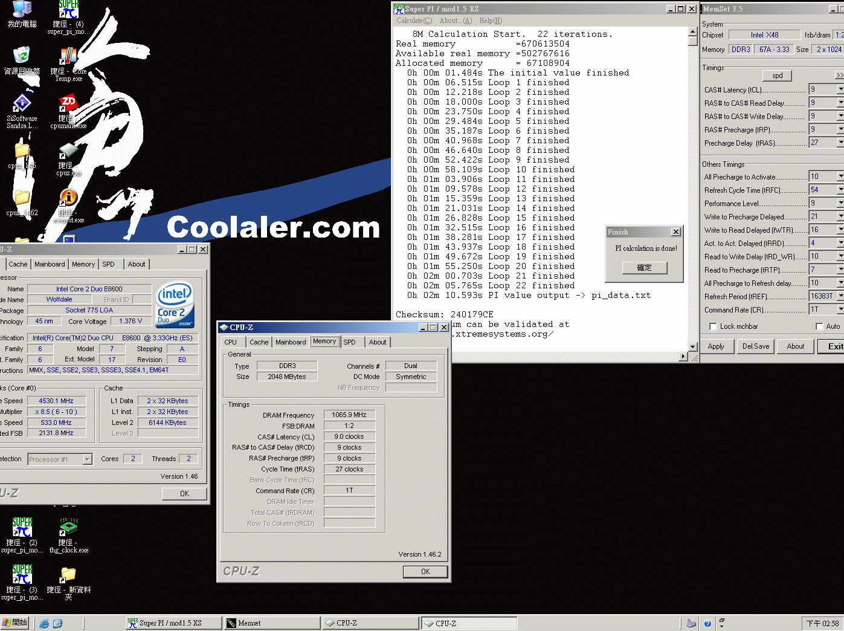Switch to the Cache tab in front CPU-Z
Screen dimensions: 844x631
coord(259,342)
